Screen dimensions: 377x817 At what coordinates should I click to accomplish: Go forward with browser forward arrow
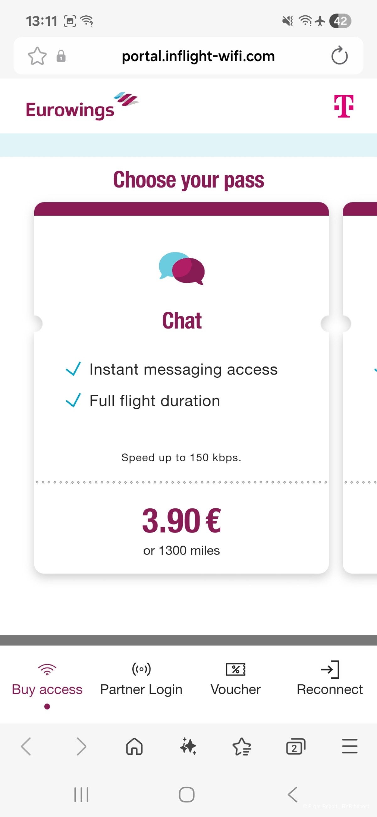81,746
